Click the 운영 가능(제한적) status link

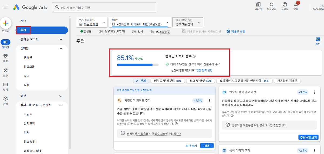point(115,31)
